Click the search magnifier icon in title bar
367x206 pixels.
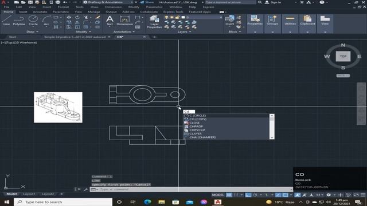pos(260,2)
